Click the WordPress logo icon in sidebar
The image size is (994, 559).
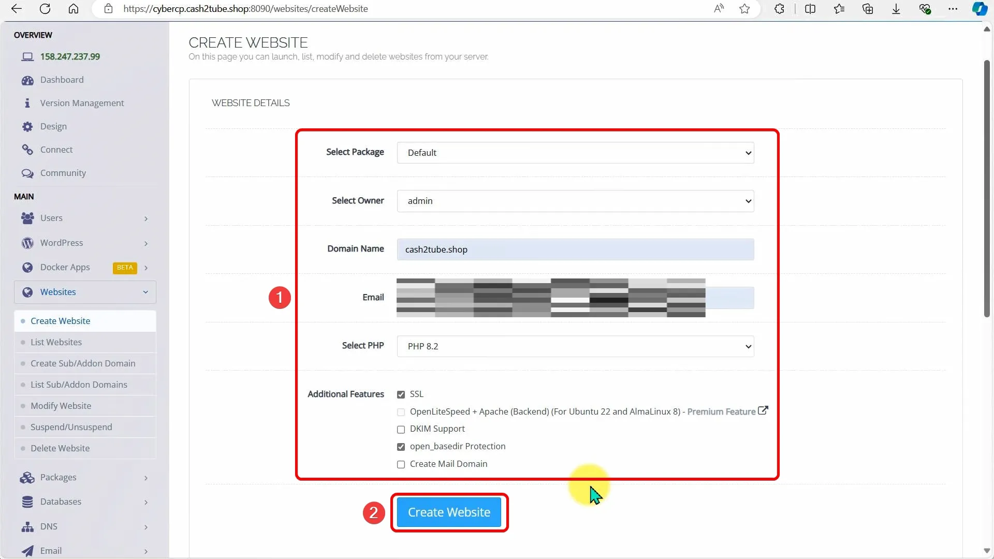tap(27, 243)
